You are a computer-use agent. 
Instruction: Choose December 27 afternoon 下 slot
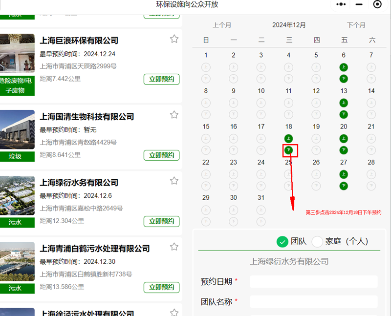[344, 186]
